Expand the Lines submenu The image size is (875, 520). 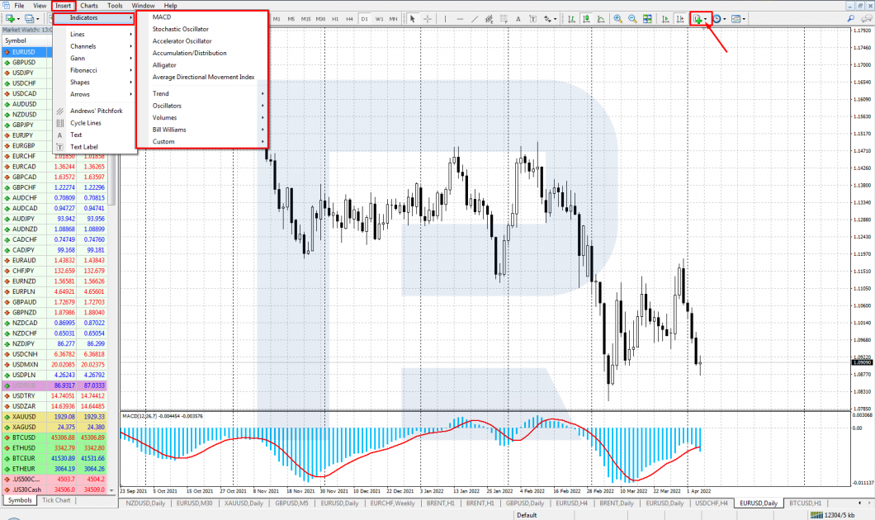(95, 35)
